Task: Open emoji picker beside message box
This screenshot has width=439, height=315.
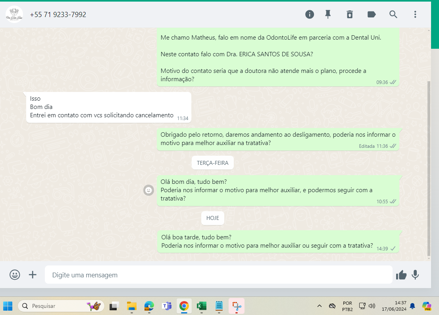Action: point(15,275)
